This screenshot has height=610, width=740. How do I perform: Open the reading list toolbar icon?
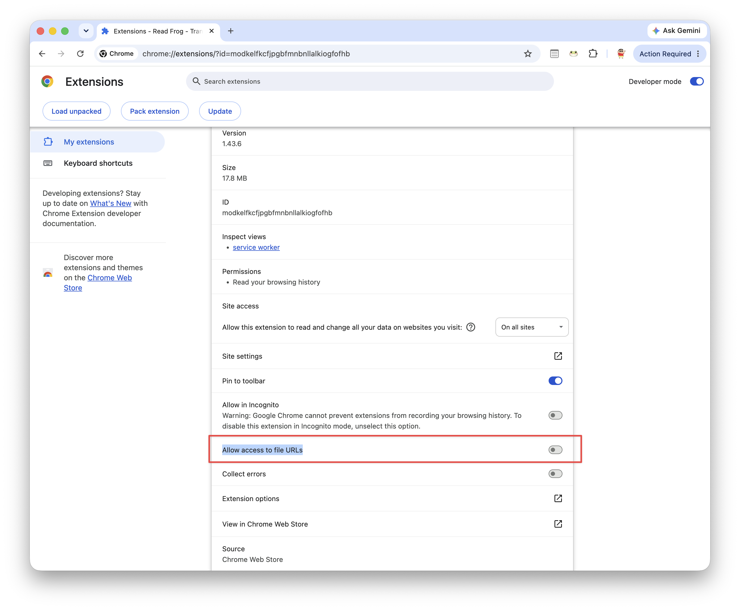[x=554, y=53]
